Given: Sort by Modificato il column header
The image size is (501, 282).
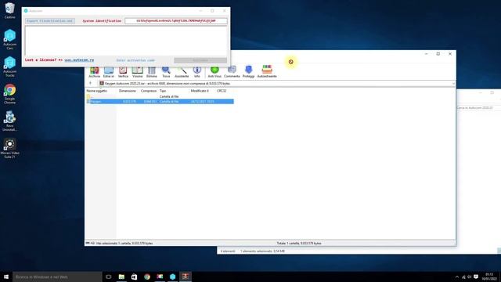Looking at the screenshot, I should tap(200, 91).
